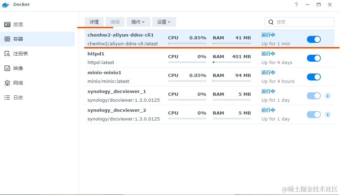Screen dimensions: 340x195
Task: Click 运行中 status of synology_docviewer_2
Action: click(268, 110)
